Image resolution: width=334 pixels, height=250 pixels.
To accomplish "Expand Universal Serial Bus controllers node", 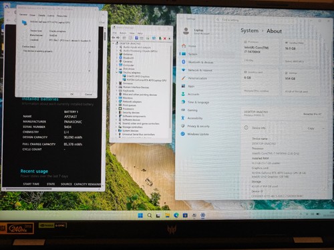I will pos(117,134).
